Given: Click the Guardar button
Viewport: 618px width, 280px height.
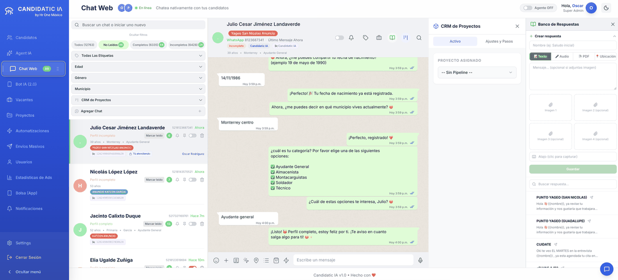Looking at the screenshot, I should [x=573, y=169].
